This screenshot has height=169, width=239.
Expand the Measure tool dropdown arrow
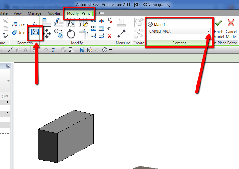pos(129,23)
